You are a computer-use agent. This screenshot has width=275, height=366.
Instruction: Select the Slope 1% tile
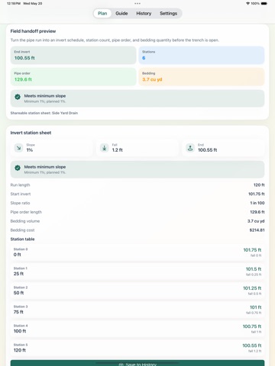[52, 148]
